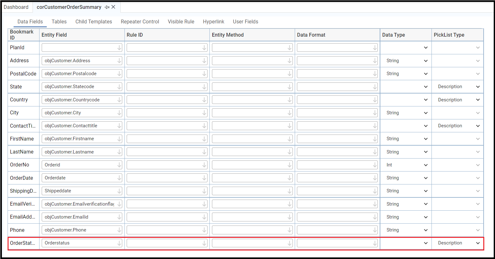Open the Hyperlink tab

(x=214, y=21)
